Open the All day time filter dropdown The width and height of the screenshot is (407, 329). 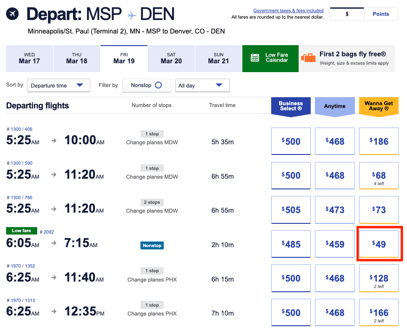point(202,85)
